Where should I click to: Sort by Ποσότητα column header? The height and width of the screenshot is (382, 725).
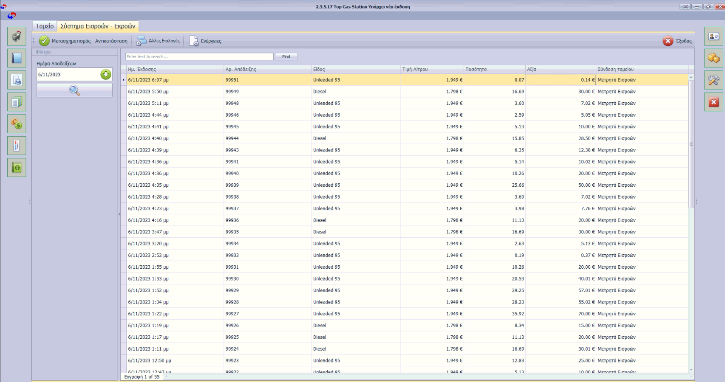495,69
